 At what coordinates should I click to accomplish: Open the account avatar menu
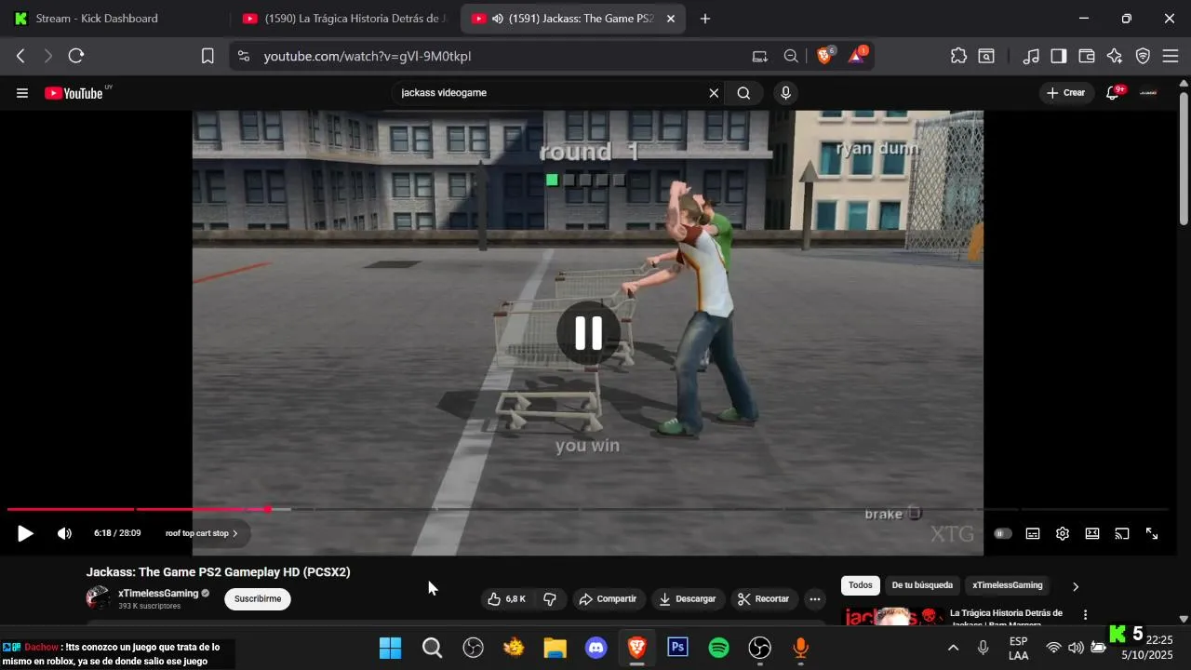(1149, 93)
